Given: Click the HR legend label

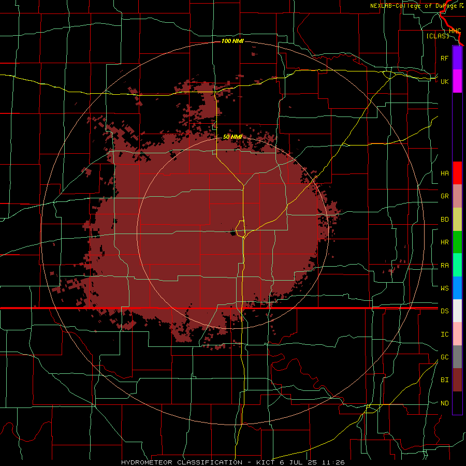Looking at the screenshot, I should (x=444, y=242).
